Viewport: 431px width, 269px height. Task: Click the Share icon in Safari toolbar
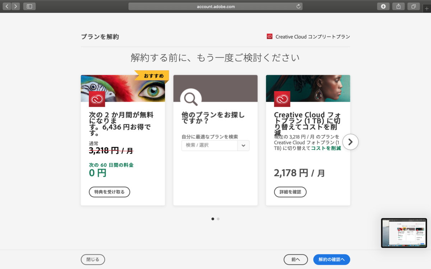coord(398,6)
